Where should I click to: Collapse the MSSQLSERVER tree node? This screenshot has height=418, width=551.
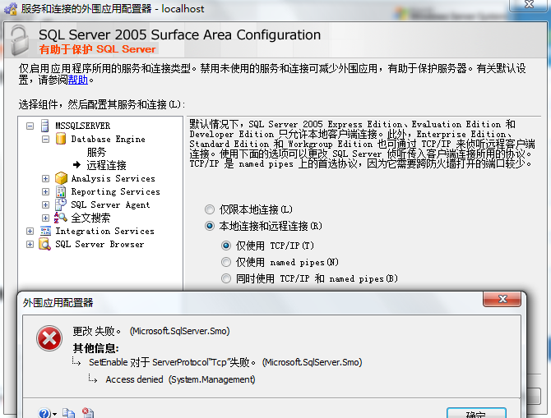[x=30, y=126]
